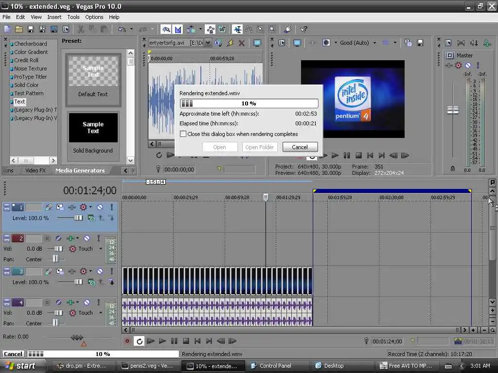Arm track 4 for record
This screenshot has width=498, height=373.
click(x=47, y=302)
